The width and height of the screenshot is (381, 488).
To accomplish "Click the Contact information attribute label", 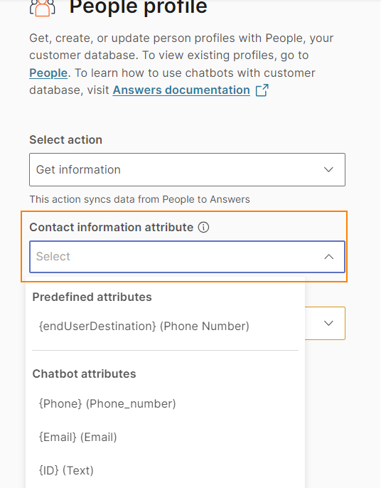I will pyautogui.click(x=112, y=227).
